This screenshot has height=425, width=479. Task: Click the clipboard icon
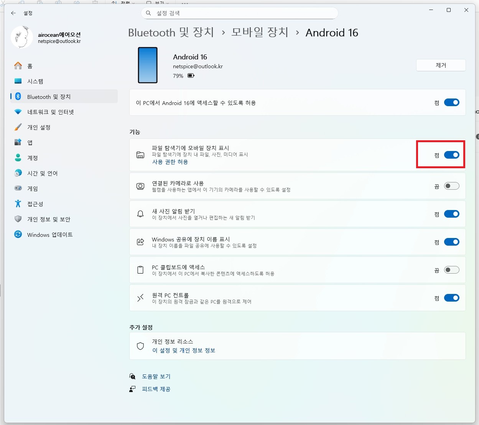click(140, 270)
